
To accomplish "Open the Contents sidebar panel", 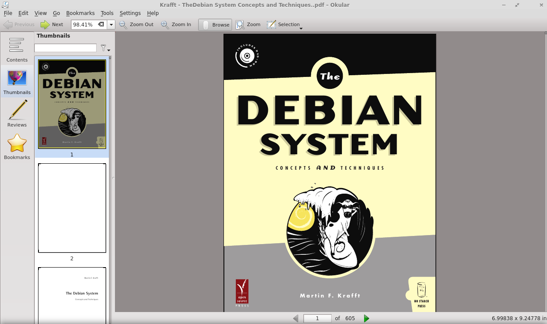I will [x=17, y=48].
